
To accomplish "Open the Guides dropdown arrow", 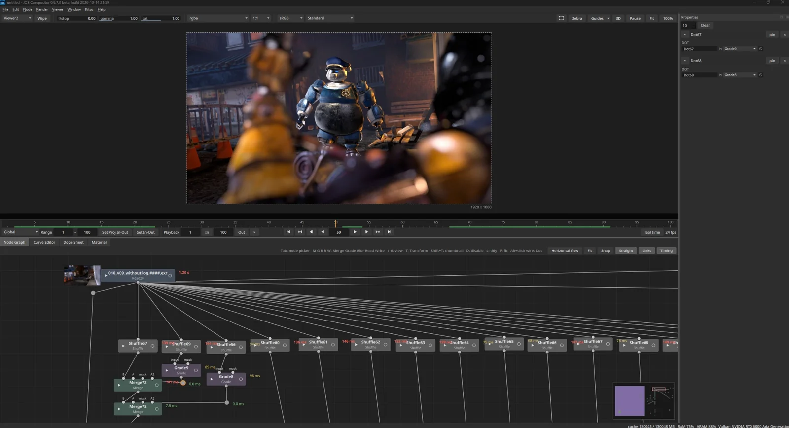I will coord(608,18).
